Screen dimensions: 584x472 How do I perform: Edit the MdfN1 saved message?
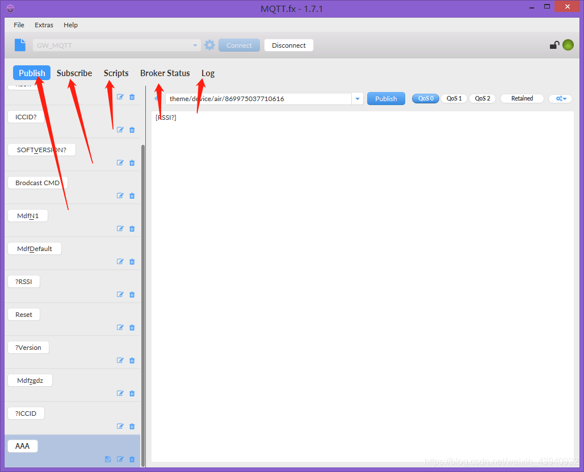pos(120,228)
